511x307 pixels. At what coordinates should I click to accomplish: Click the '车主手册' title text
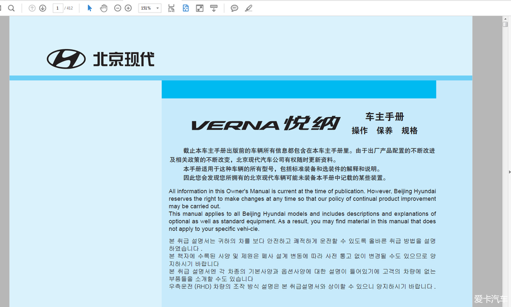(384, 117)
